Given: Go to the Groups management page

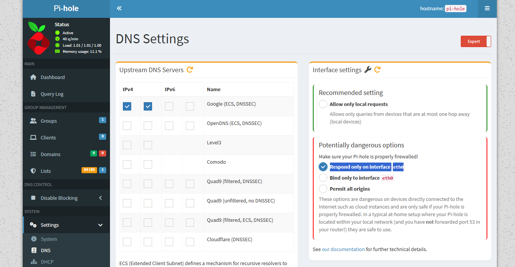Looking at the screenshot, I should pyautogui.click(x=49, y=121).
